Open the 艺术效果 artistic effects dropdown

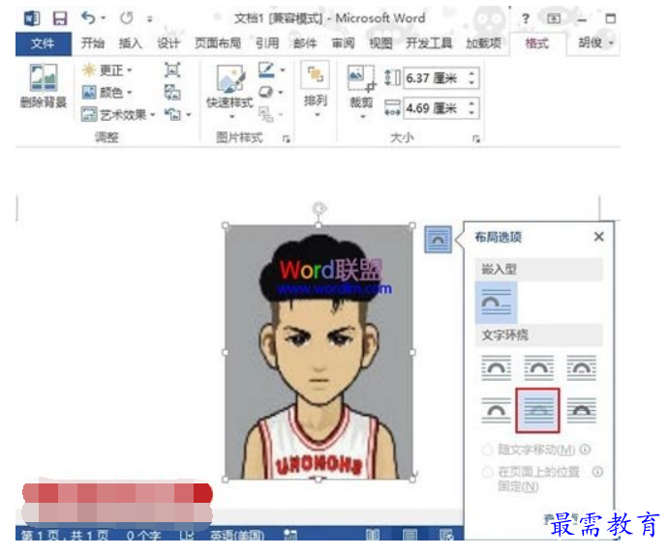point(118,114)
